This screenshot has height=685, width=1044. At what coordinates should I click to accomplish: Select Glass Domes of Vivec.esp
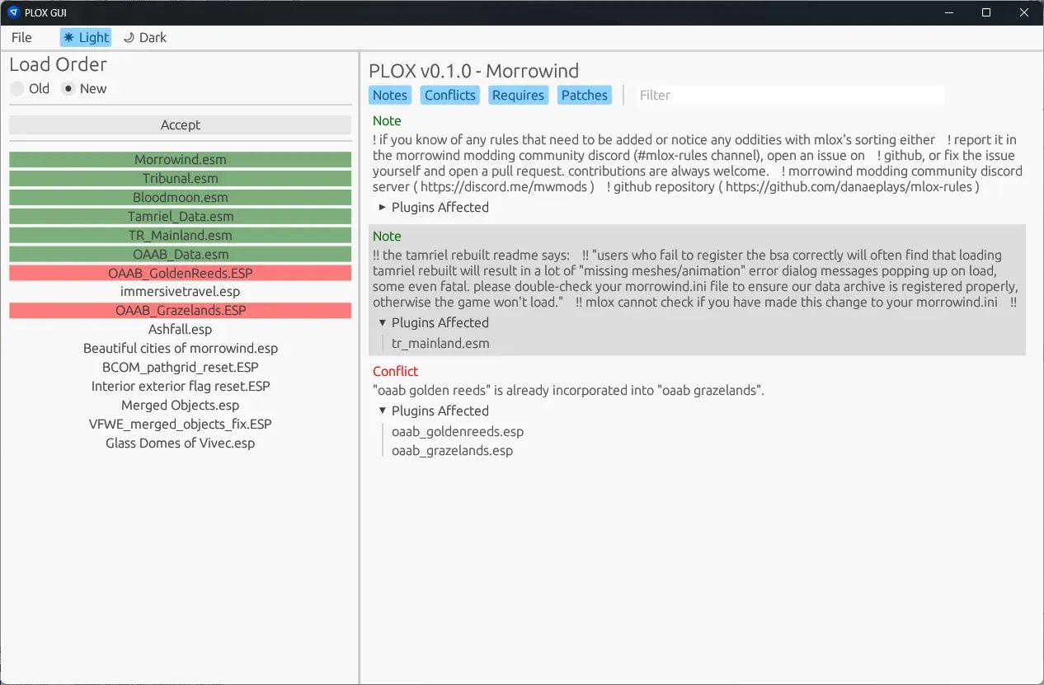click(181, 443)
